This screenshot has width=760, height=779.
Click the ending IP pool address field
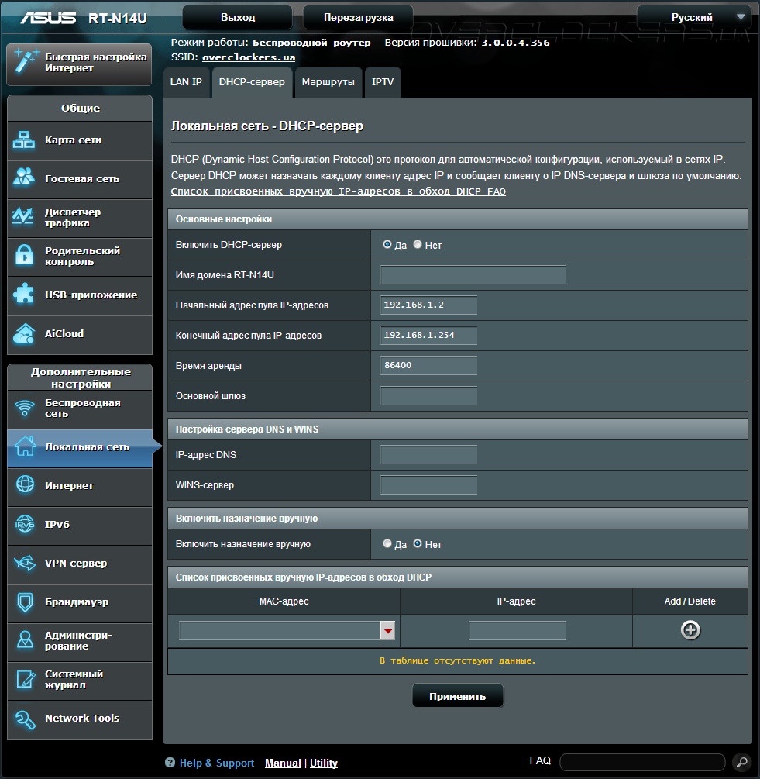point(429,336)
